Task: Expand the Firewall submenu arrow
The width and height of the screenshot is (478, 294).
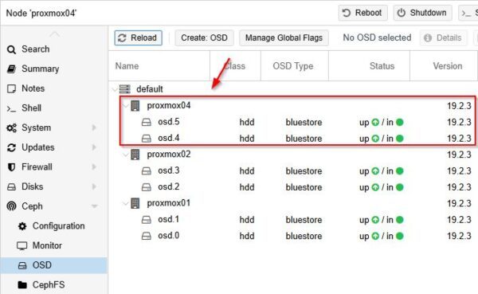Action: tap(94, 167)
